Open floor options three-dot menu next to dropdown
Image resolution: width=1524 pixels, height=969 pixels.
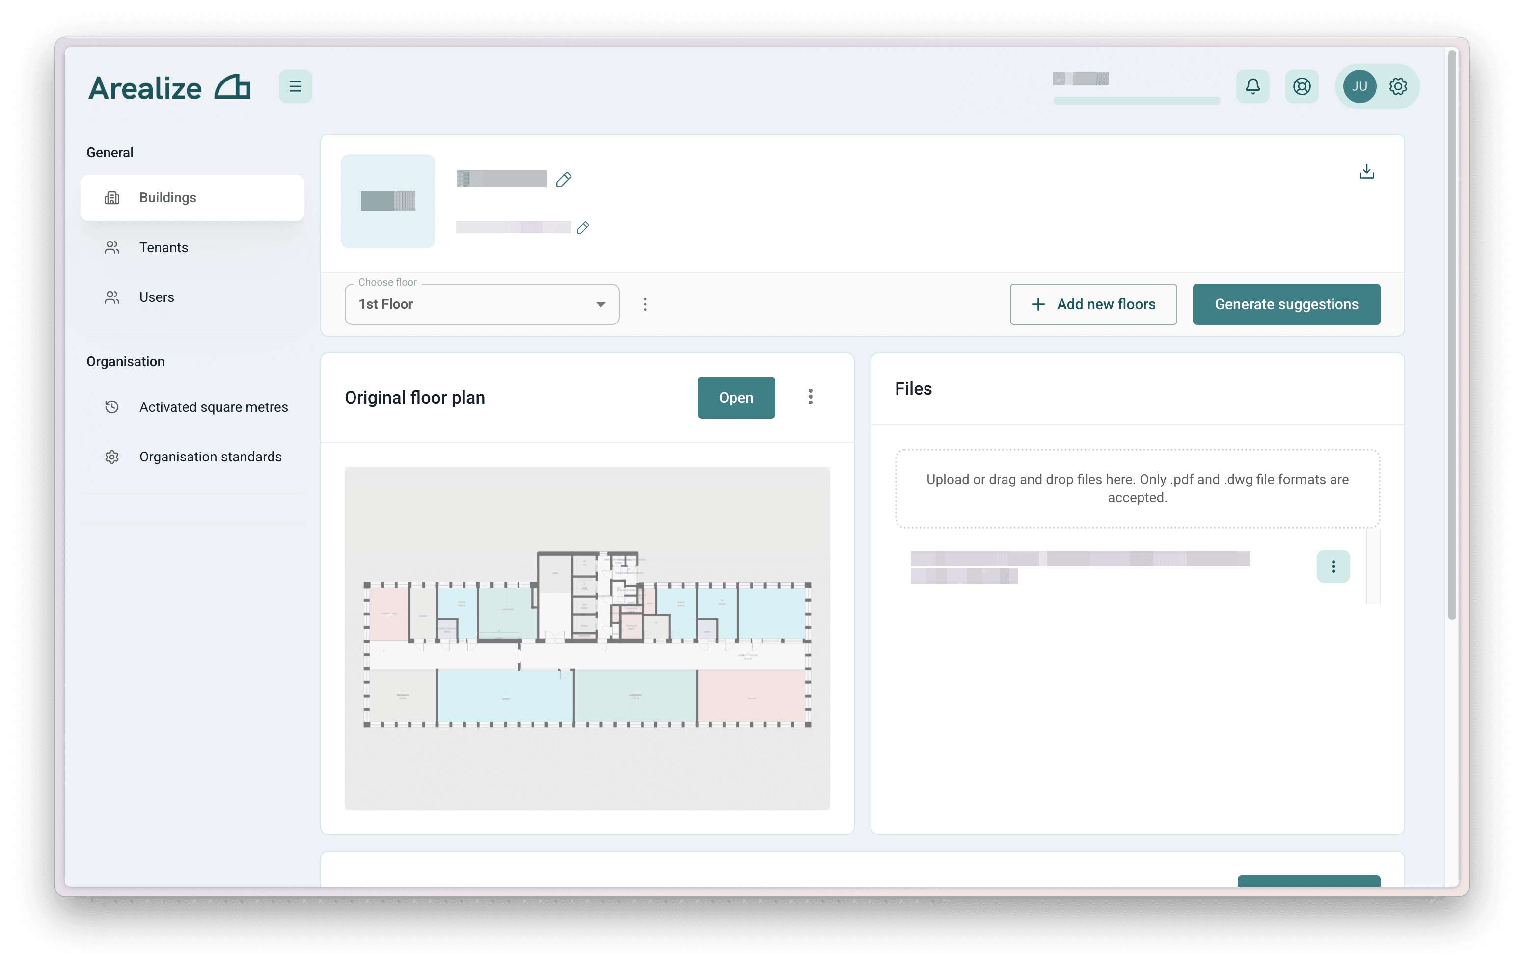(644, 304)
